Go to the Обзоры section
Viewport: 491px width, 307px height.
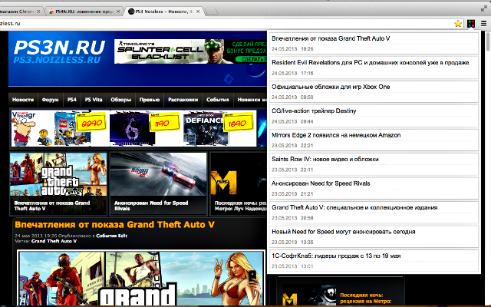tap(122, 100)
